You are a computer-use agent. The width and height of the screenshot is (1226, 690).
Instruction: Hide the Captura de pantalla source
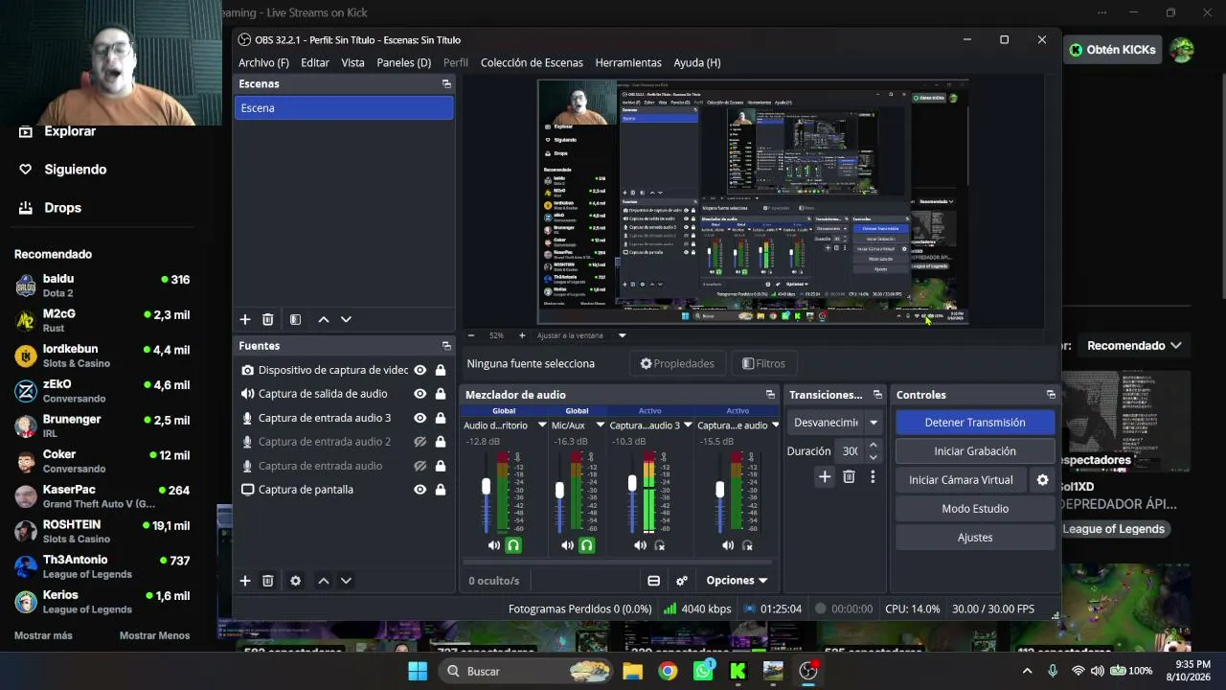420,490
